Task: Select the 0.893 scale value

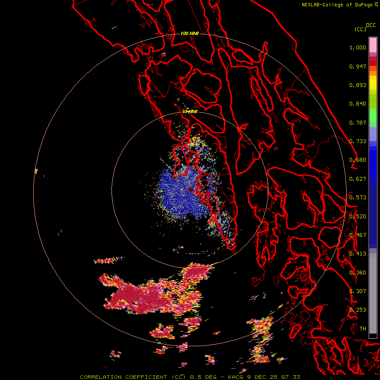Action: [x=358, y=85]
